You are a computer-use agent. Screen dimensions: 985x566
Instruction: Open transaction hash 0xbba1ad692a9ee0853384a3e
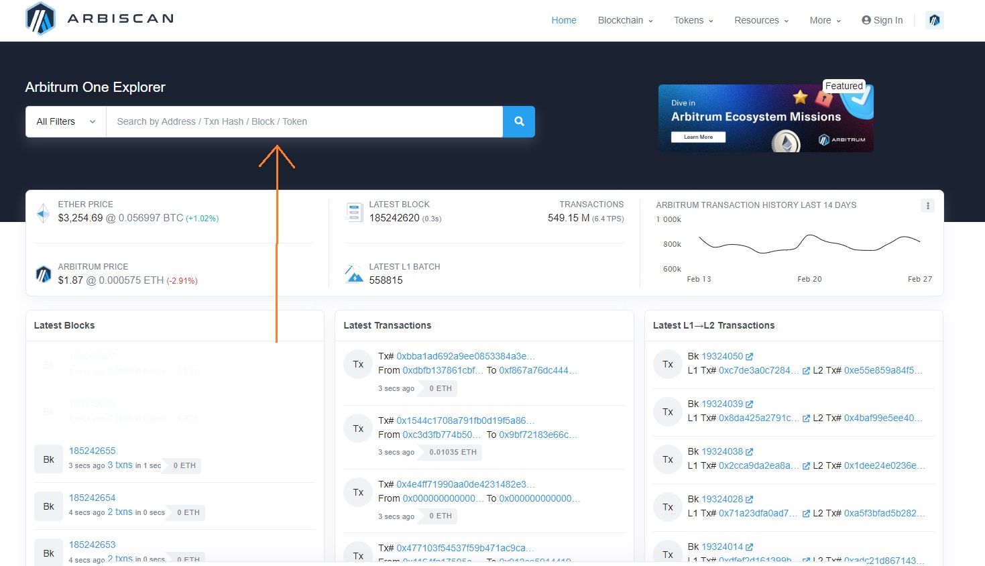pyautogui.click(x=465, y=356)
